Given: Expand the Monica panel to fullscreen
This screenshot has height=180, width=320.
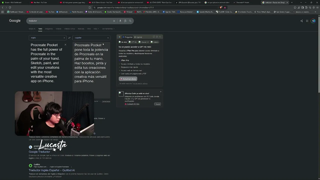Looking at the screenshot, I should tap(154, 37).
